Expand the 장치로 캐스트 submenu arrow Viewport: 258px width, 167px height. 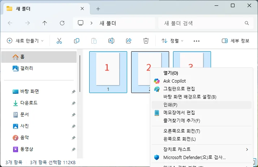(x=247, y=149)
